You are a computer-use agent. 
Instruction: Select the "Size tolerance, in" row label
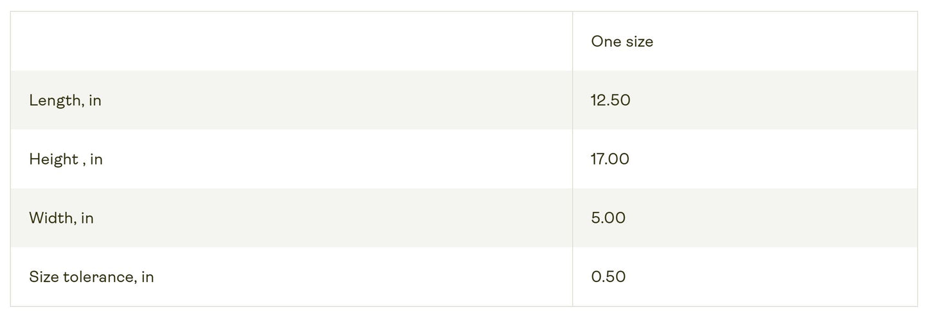91,277
